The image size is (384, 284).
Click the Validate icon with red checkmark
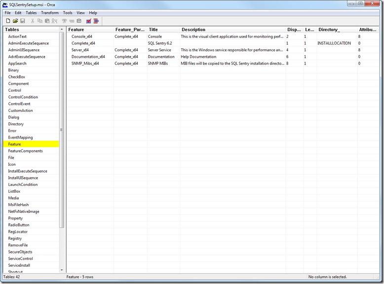(89, 21)
